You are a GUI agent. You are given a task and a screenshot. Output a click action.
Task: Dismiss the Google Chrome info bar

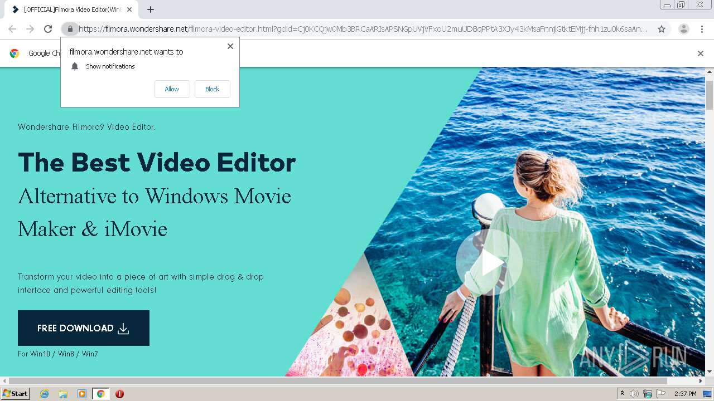pyautogui.click(x=700, y=53)
